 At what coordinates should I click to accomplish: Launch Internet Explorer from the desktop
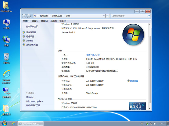tap(6, 77)
